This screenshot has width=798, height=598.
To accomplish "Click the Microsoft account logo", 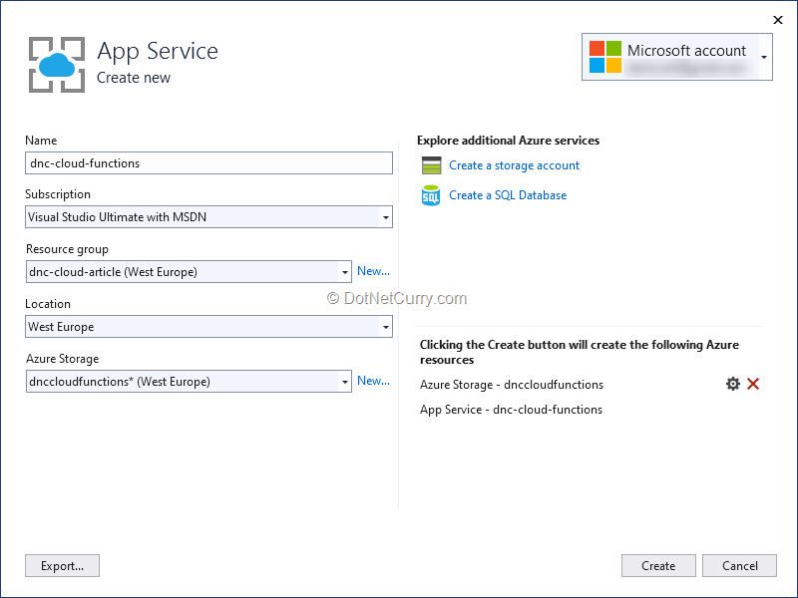I will tap(605, 57).
